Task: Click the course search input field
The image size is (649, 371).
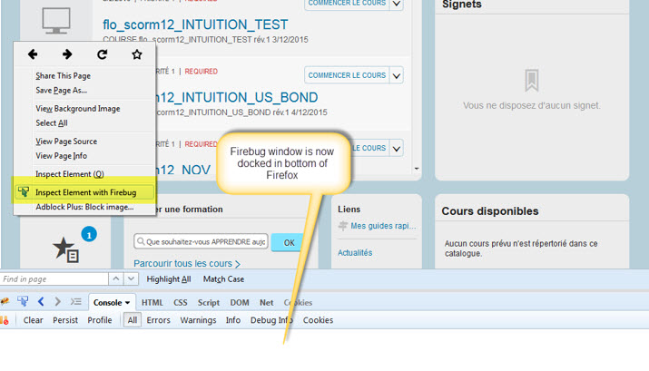Action: tap(201, 241)
